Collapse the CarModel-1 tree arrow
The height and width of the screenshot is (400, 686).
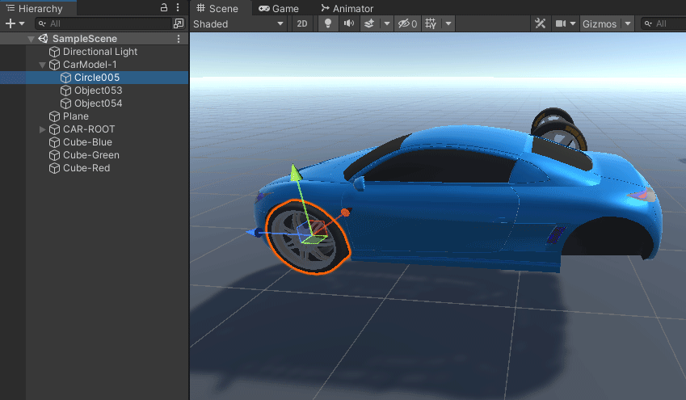coord(42,65)
